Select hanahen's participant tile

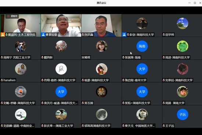(21, 71)
